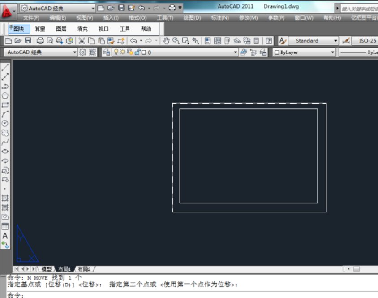Open the Layer Properties Manager
The height and width of the screenshot is (298, 378).
[106, 52]
